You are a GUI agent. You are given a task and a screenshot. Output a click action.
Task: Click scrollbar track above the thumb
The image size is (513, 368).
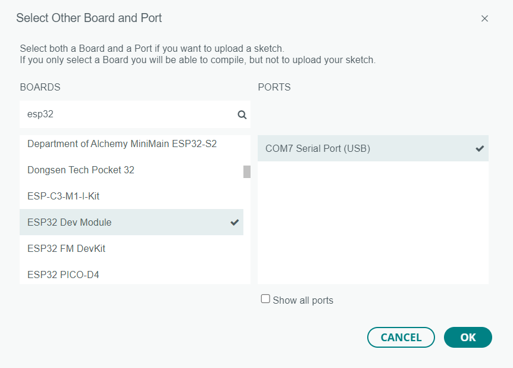pyautogui.click(x=247, y=149)
